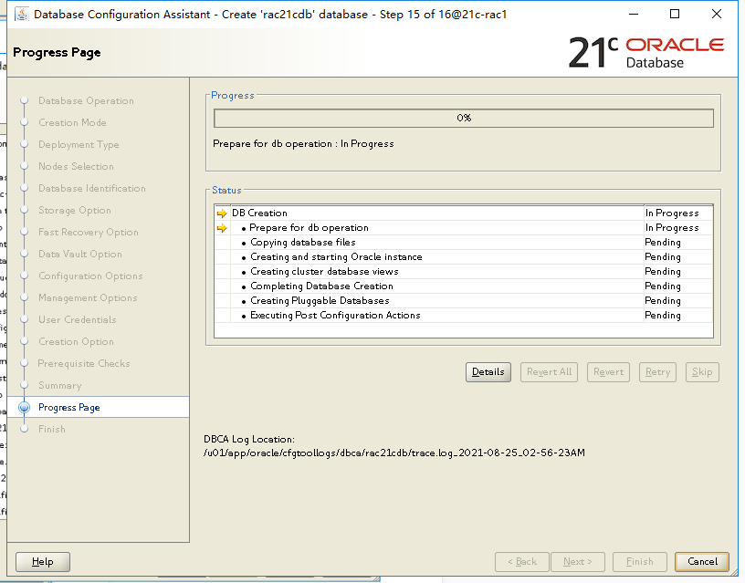Click the Next navigation button
This screenshot has width=745, height=583.
(578, 562)
